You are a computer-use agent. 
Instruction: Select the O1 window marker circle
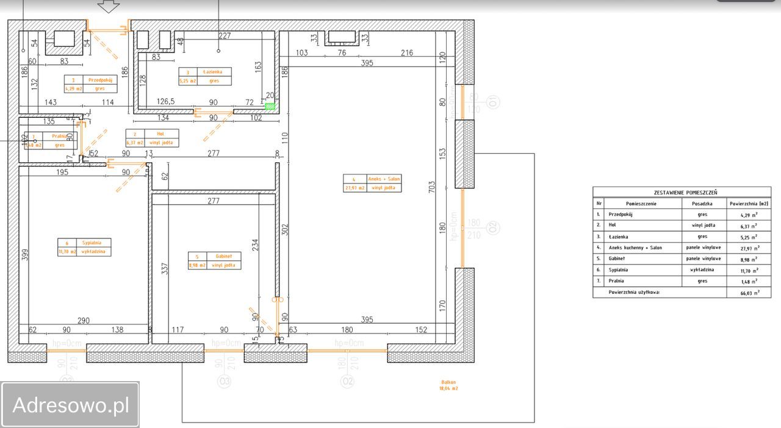492,101
